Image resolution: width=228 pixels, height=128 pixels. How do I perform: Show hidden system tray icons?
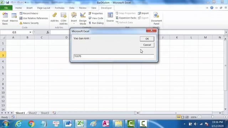click(x=185, y=124)
